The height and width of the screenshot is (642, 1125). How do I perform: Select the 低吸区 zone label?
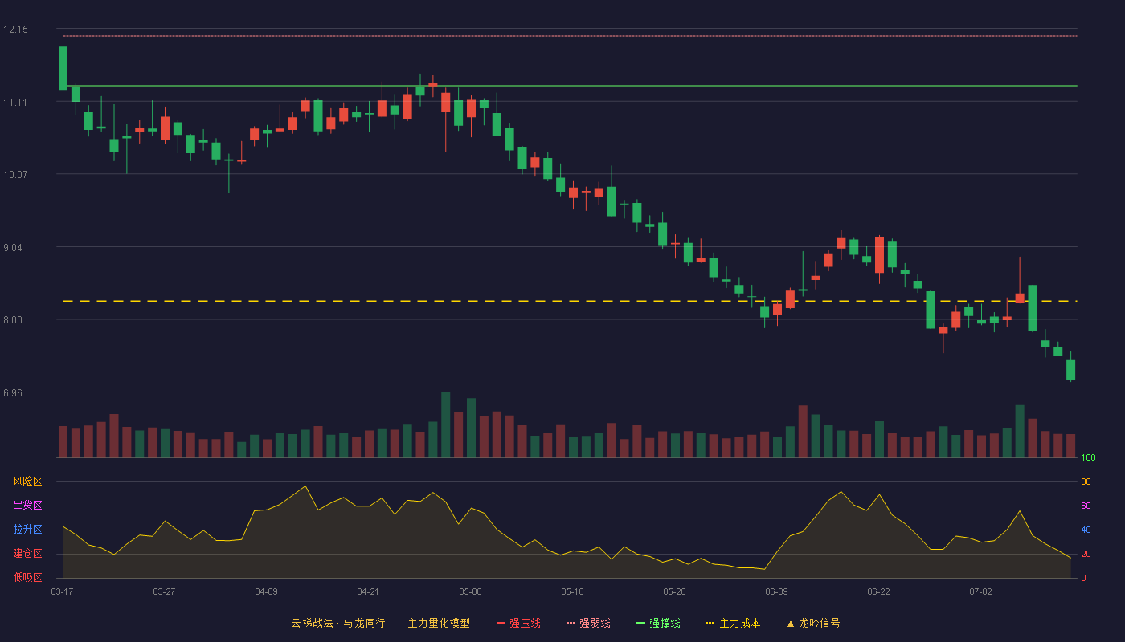[x=27, y=578]
